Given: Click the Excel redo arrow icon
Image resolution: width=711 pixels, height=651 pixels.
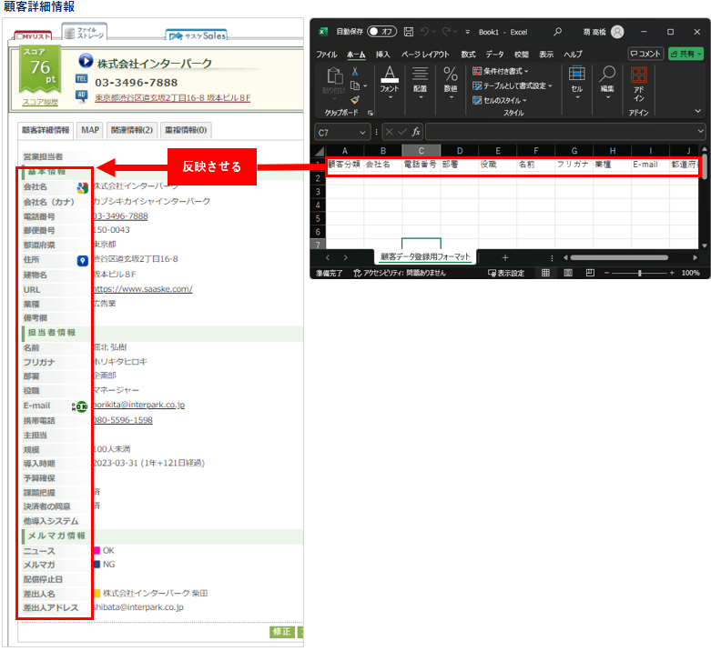Looking at the screenshot, I should click(446, 32).
